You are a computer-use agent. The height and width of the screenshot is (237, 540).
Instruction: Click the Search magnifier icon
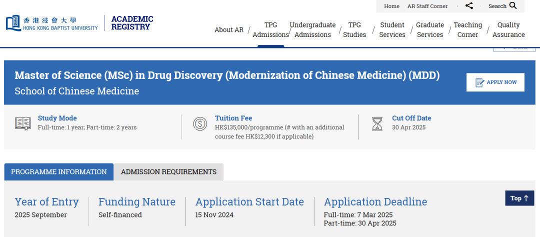513,6
